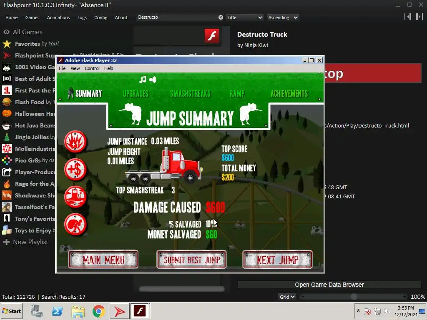Image resolution: width=427 pixels, height=320 pixels.
Task: Open Tony's Favorites playlist icon
Action: (7, 219)
